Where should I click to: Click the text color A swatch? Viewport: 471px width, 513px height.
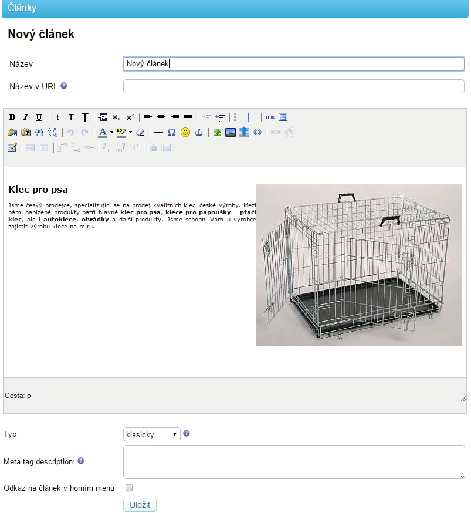pos(103,133)
